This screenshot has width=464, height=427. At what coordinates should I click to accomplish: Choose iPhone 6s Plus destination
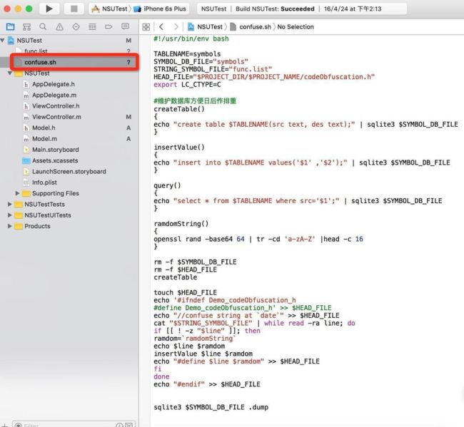click(x=160, y=9)
